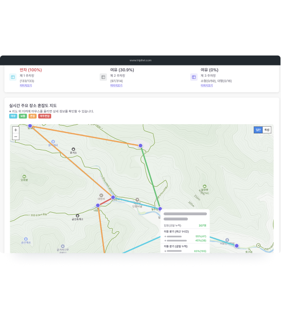
Task: Select the purple marker at map's top-left corner
Action: [x=30, y=126]
